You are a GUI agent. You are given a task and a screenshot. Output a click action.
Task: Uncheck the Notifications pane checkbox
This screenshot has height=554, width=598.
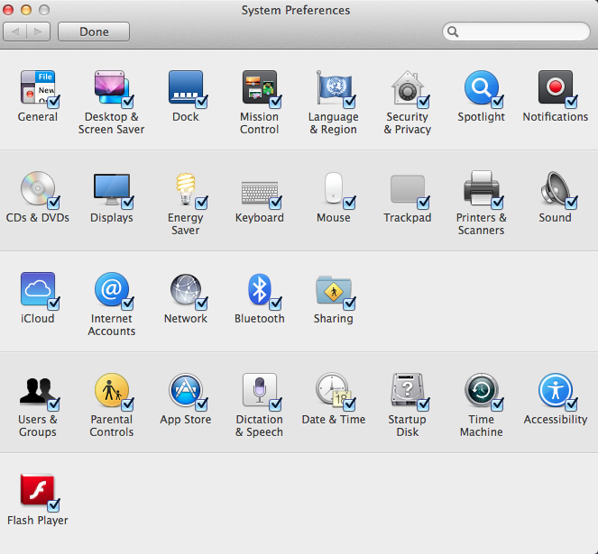[x=571, y=102]
